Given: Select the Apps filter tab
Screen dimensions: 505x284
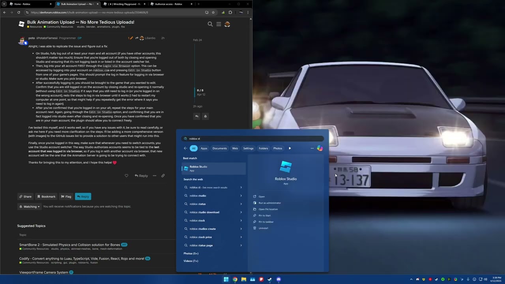Looking at the screenshot, I should (204, 148).
